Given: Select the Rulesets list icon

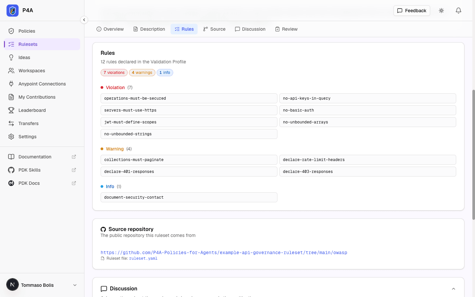Looking at the screenshot, I should click(11, 44).
